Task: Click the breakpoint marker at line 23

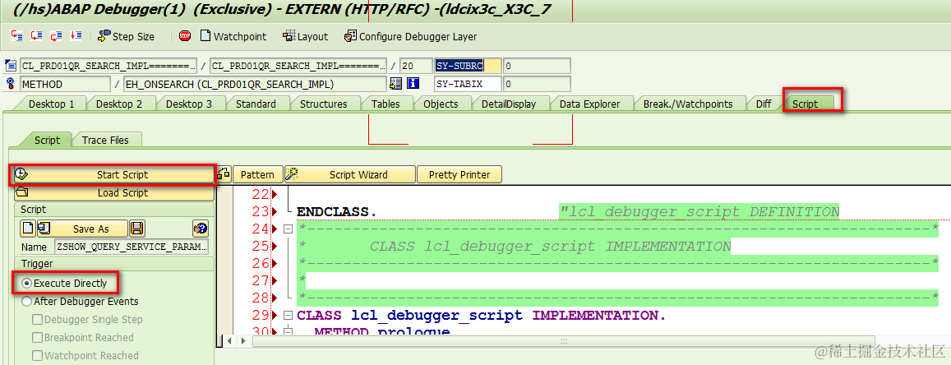Action: (275, 211)
